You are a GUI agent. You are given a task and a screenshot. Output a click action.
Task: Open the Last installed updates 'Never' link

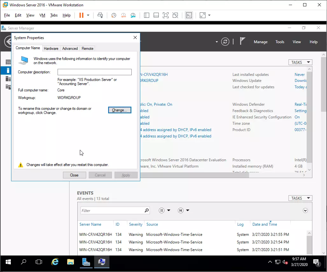(x=300, y=75)
